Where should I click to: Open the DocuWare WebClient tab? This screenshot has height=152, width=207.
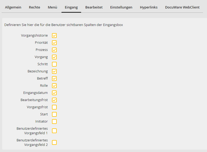point(182,7)
